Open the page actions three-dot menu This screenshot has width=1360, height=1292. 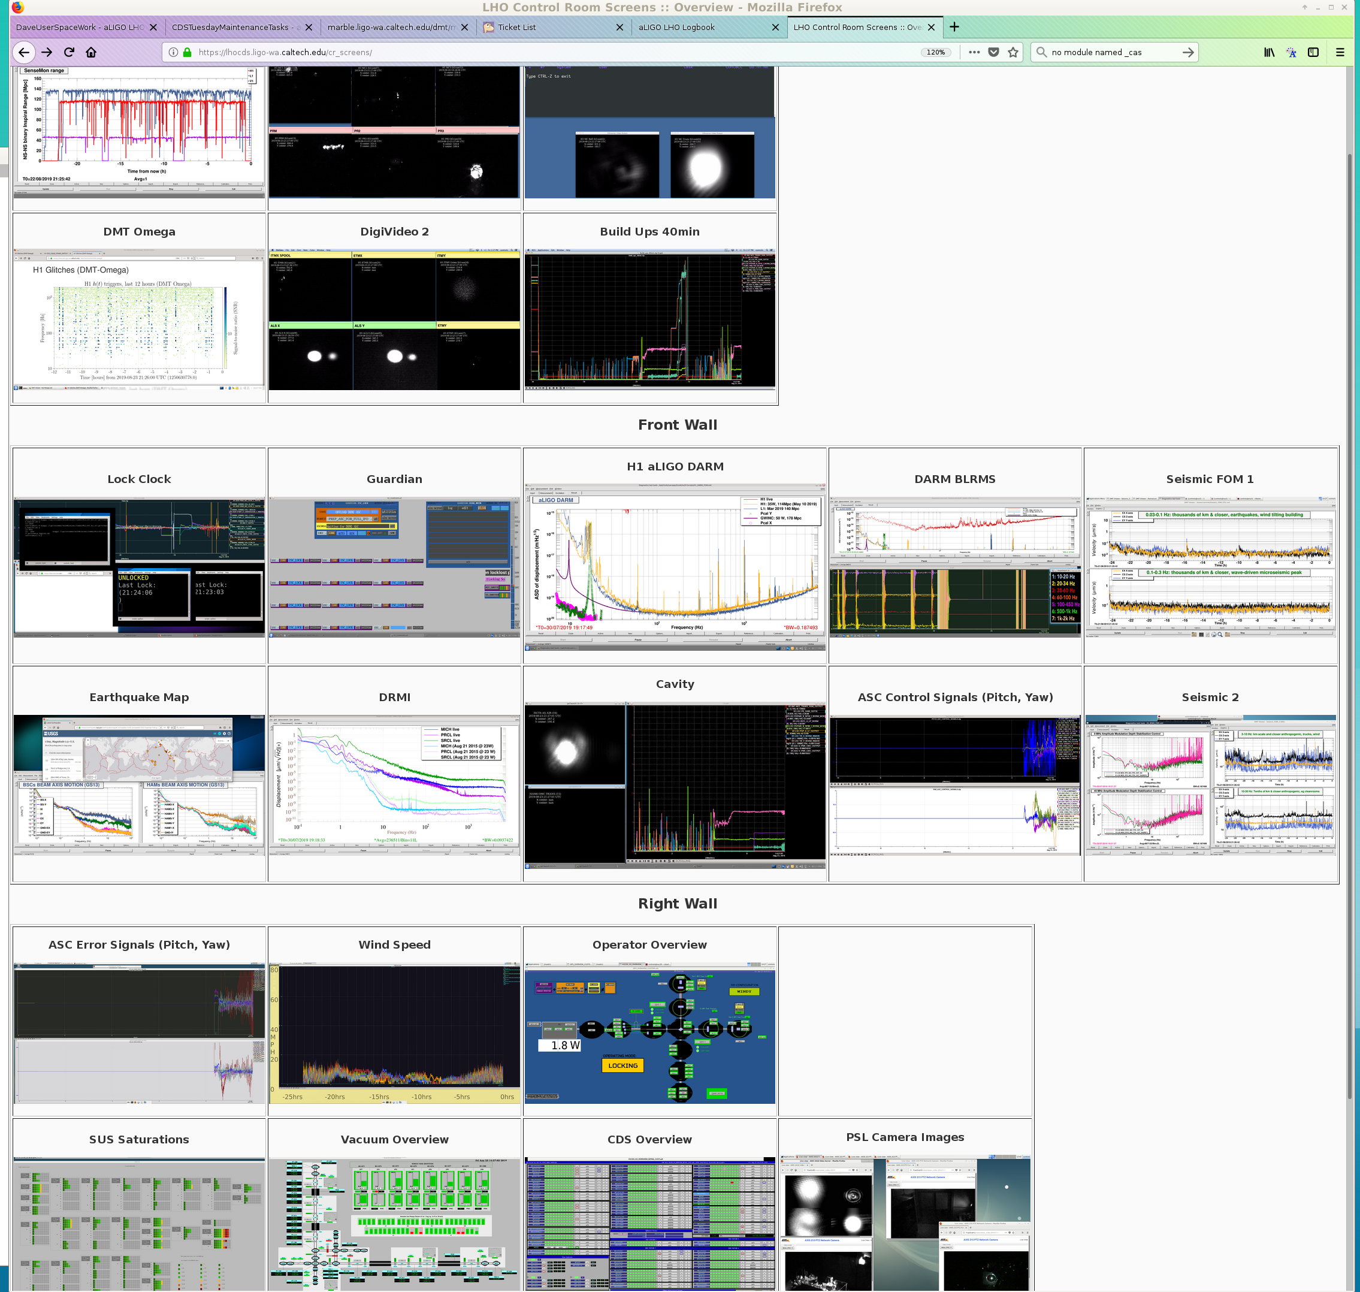pos(974,52)
